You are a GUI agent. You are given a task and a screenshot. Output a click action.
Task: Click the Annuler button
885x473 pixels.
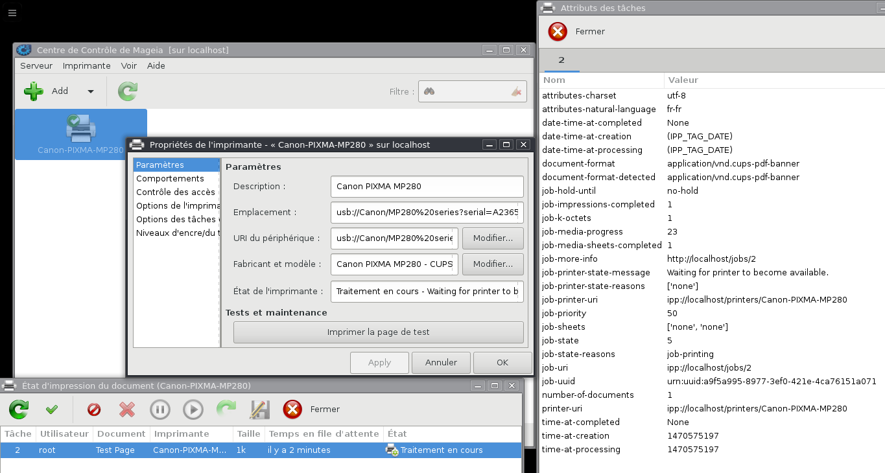point(441,362)
